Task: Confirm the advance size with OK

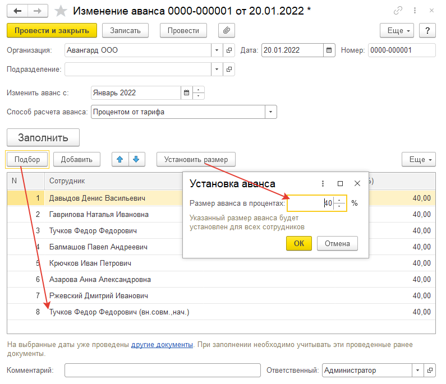Action: click(x=299, y=243)
